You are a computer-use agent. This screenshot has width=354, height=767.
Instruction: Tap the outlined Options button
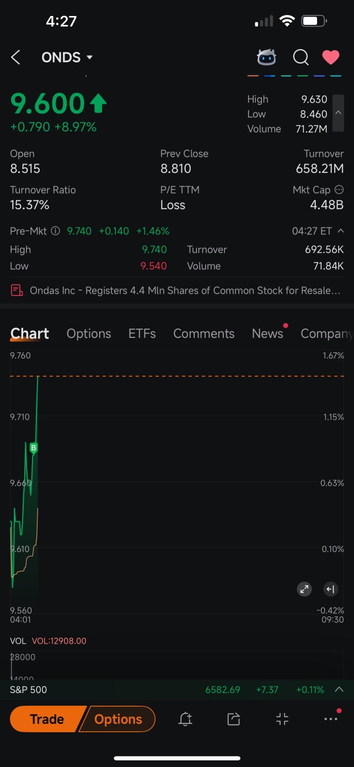(118, 719)
